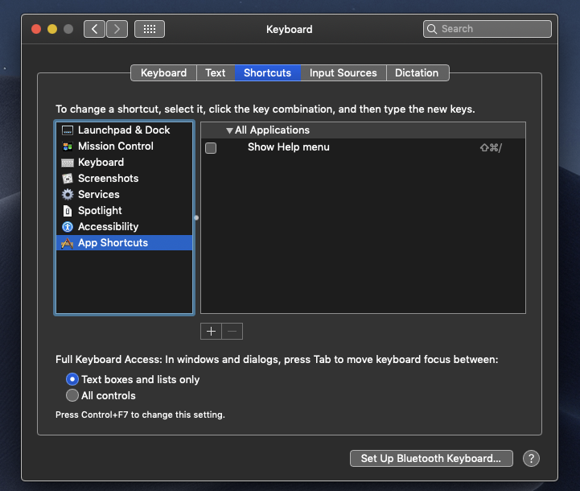Go forward with the right chevron button
The image size is (580, 491).
pos(117,29)
